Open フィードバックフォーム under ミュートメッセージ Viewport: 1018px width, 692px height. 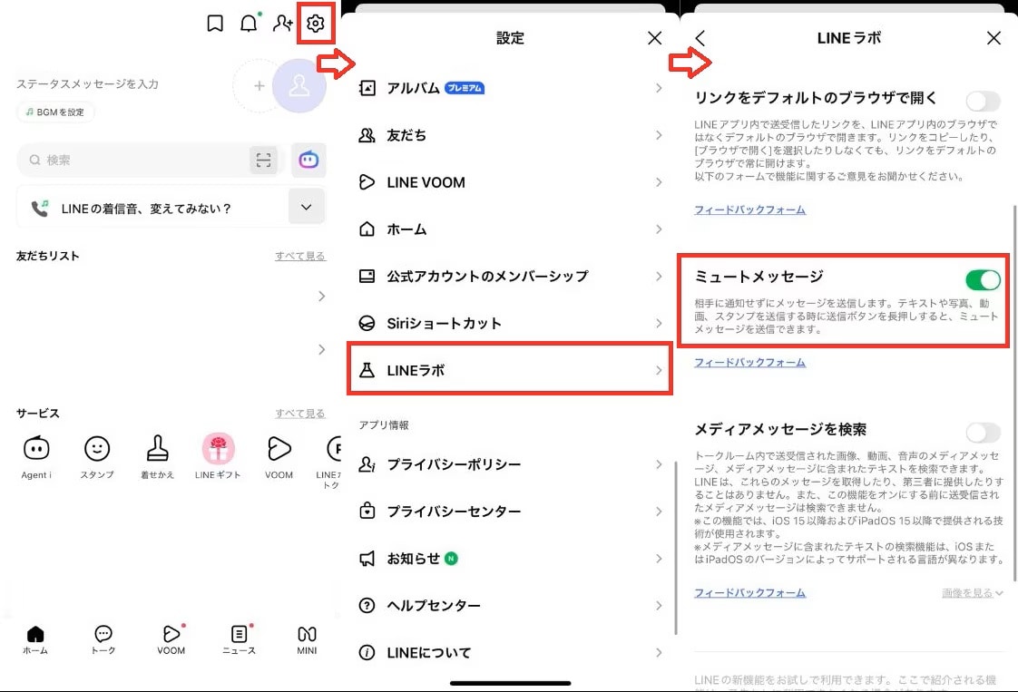[749, 362]
